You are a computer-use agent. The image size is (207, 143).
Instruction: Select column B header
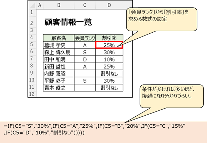point(59,5)
